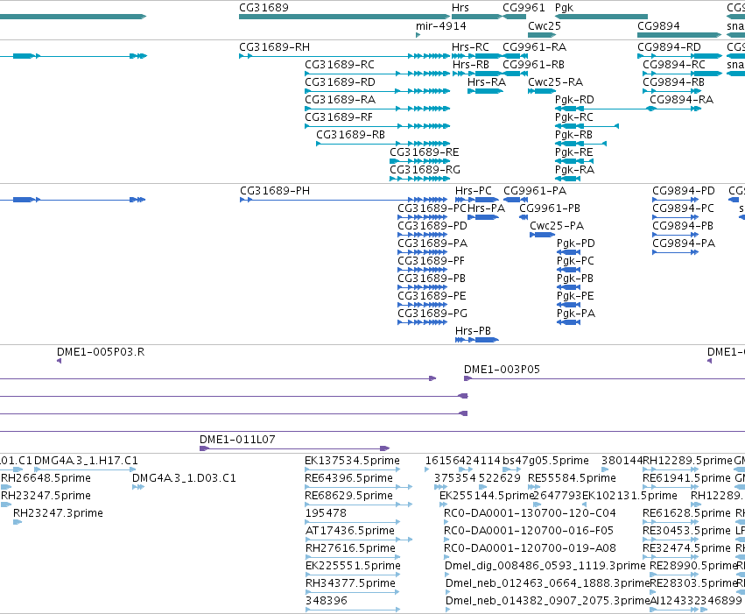The width and height of the screenshot is (745, 614).
Task: Select the CG9894-RD transcript label
Action: pos(669,47)
